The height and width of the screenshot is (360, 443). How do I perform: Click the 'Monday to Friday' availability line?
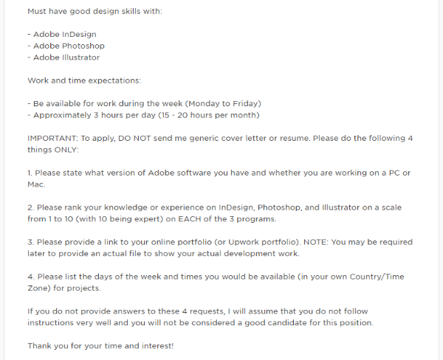pyautogui.click(x=144, y=103)
